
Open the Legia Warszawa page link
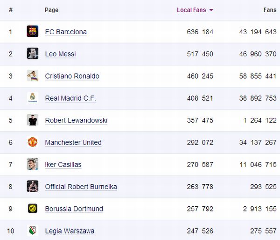click(70, 231)
